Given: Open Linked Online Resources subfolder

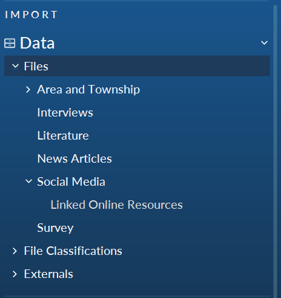Looking at the screenshot, I should (x=116, y=205).
